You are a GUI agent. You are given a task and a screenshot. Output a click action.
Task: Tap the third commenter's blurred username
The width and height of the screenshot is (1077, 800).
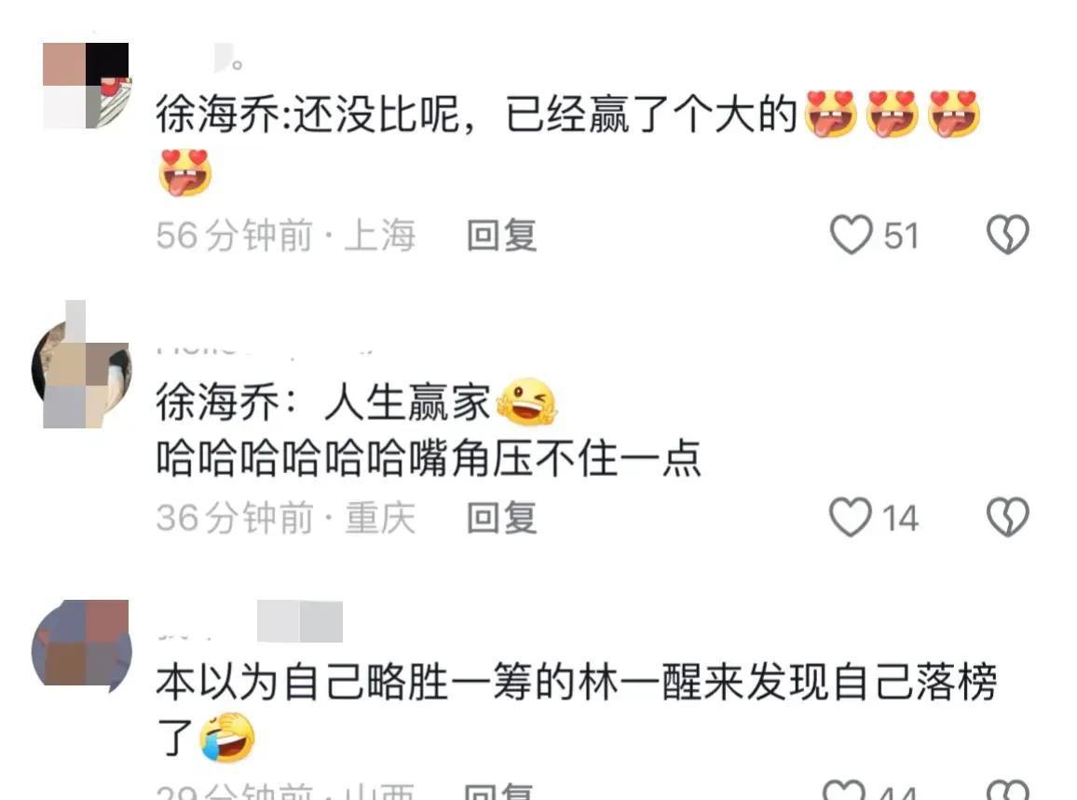point(250,622)
